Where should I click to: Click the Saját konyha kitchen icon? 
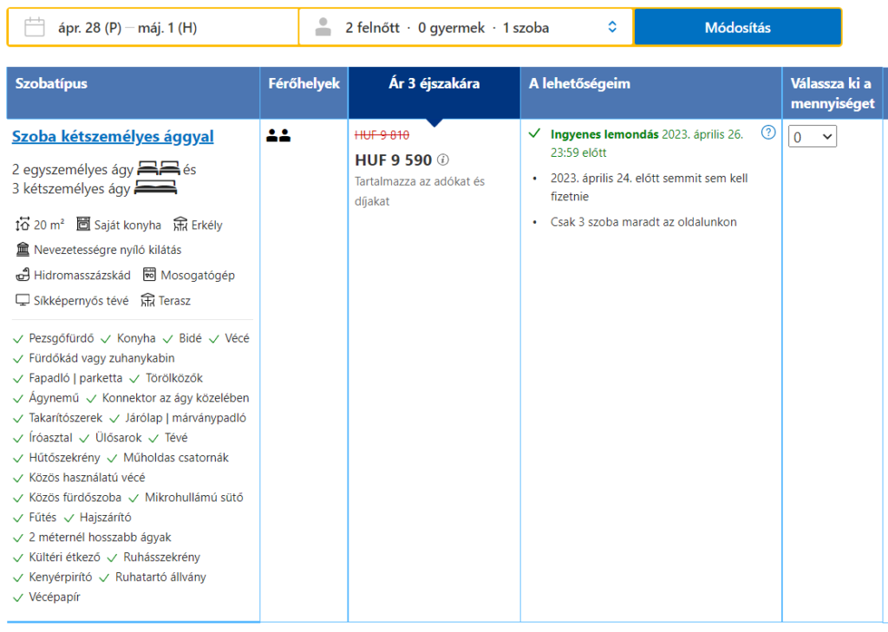pos(83,225)
